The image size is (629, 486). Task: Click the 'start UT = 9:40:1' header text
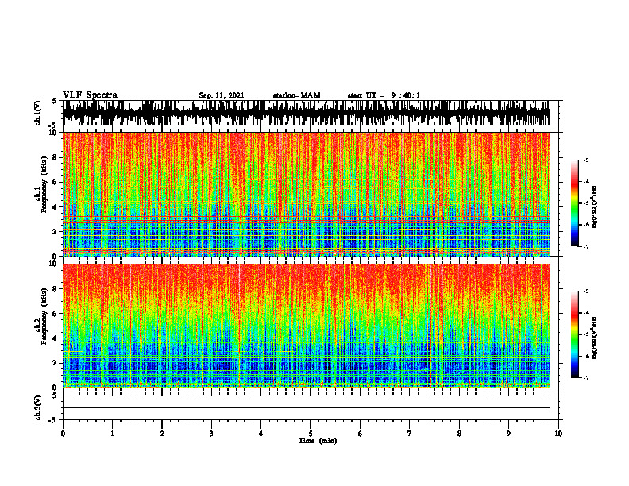pyautogui.click(x=384, y=95)
